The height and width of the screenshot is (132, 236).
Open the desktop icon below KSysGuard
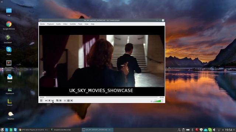(10, 103)
